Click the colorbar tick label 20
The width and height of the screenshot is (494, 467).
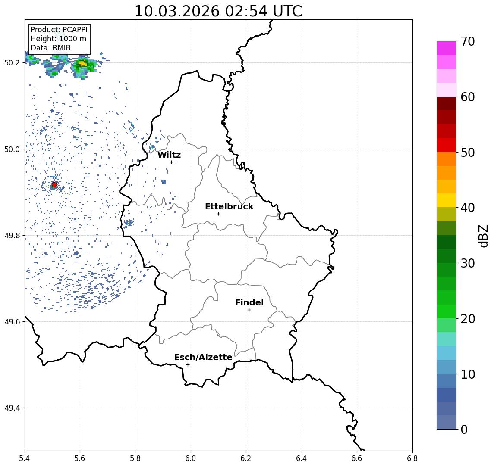[468, 319]
